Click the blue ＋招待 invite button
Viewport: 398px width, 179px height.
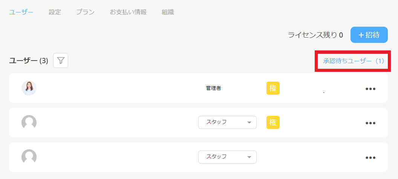pos(369,35)
